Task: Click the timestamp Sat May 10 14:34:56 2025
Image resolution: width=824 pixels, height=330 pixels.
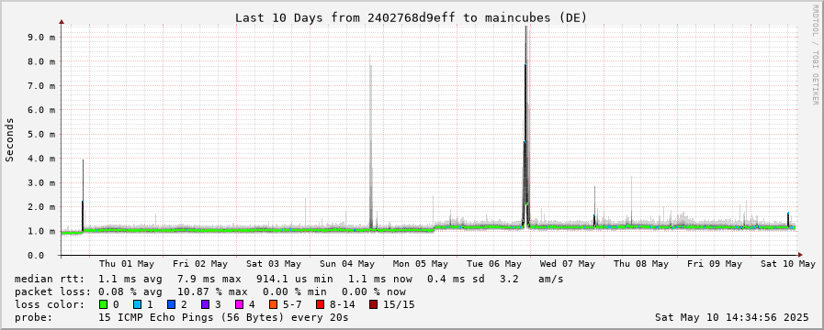Action: [x=731, y=317]
